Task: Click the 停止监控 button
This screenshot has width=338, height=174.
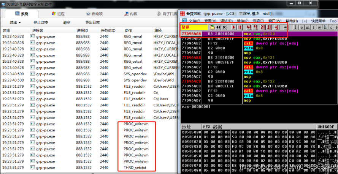Action: click(x=41, y=22)
